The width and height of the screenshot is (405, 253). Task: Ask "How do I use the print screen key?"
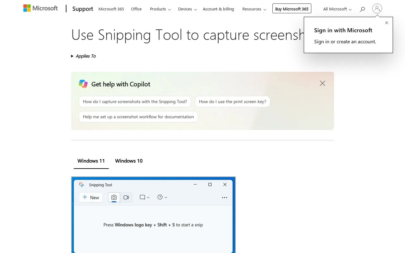(233, 102)
